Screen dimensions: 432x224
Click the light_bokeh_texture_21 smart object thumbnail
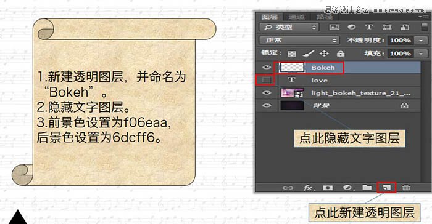click(x=292, y=93)
